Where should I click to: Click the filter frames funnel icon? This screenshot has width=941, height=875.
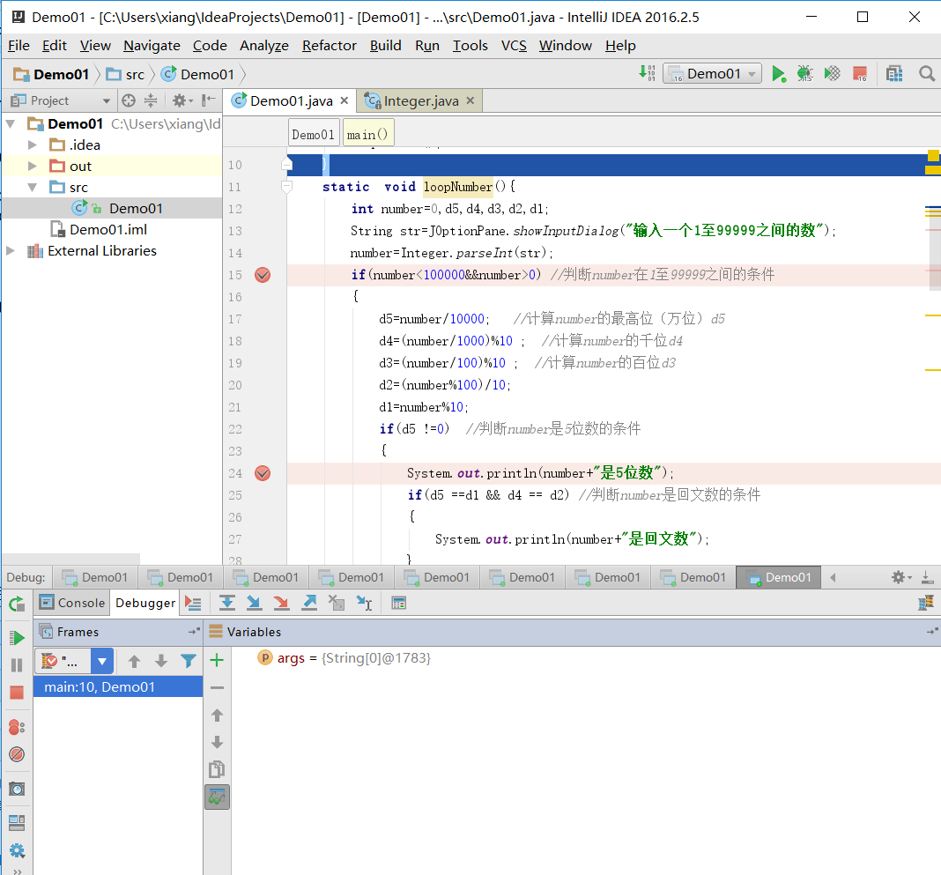tap(188, 662)
